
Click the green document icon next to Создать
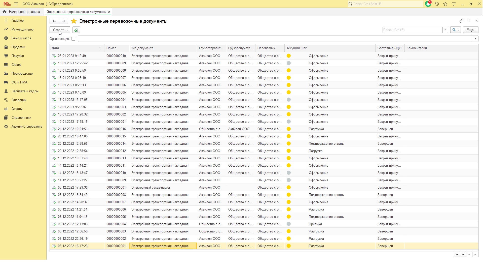point(76,30)
